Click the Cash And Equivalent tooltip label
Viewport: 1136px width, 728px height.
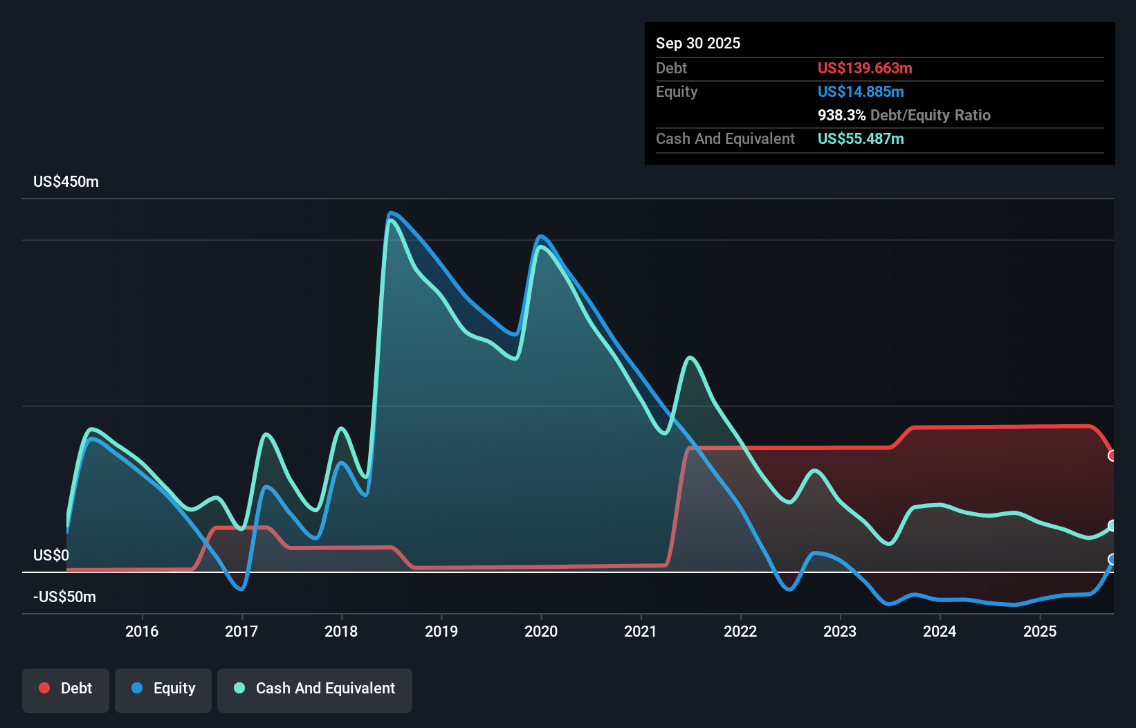point(725,139)
